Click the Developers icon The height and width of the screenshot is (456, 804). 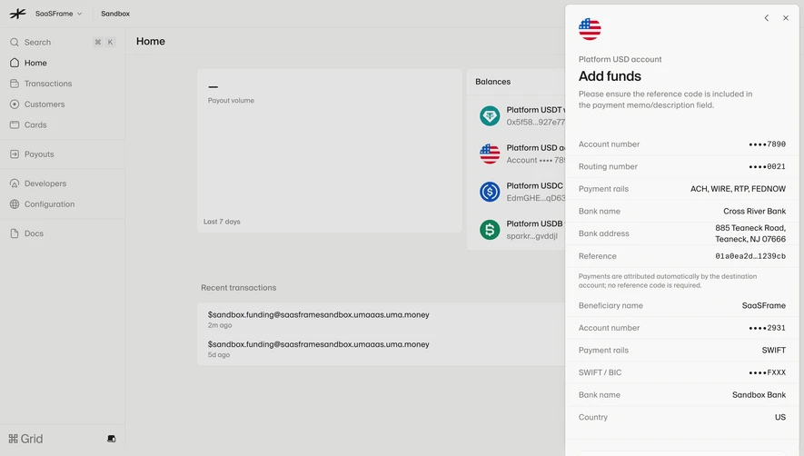coord(15,183)
